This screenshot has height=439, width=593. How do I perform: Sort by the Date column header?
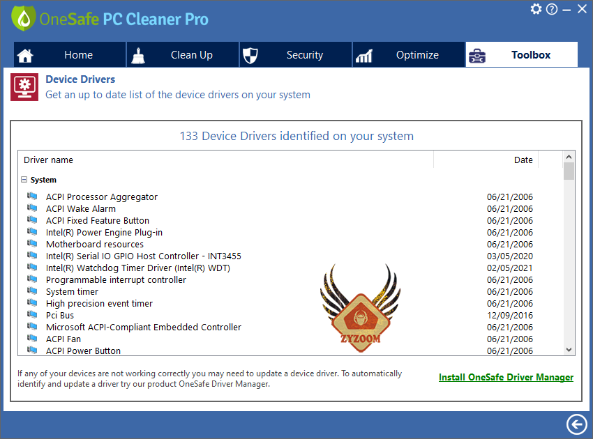click(486, 160)
